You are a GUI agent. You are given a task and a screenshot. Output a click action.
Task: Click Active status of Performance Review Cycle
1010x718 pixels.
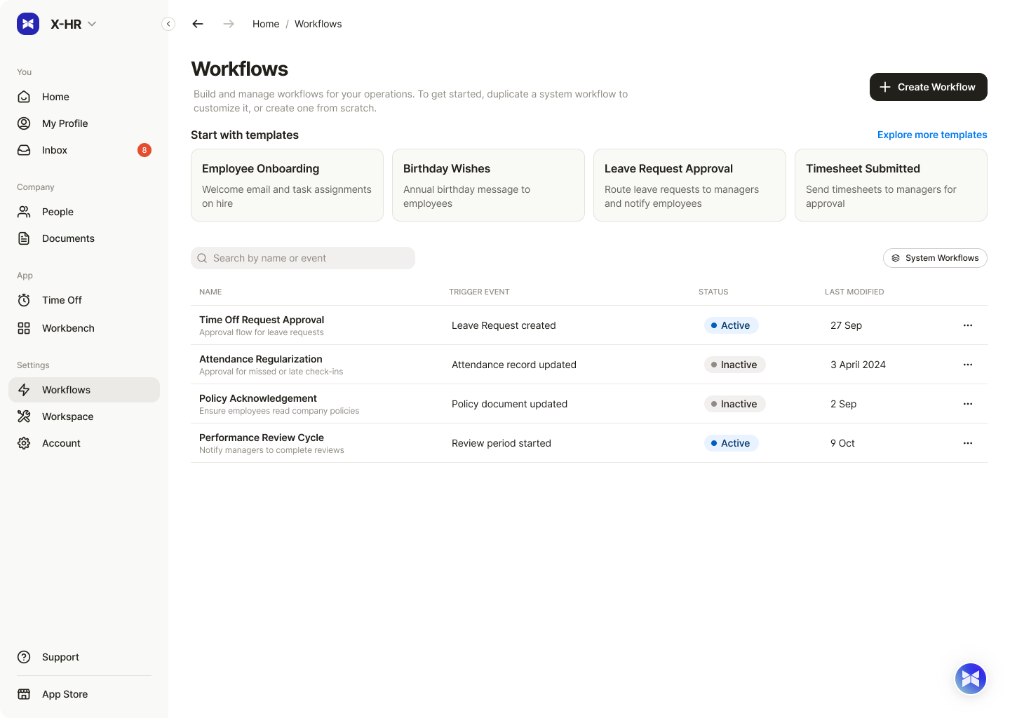tap(731, 443)
